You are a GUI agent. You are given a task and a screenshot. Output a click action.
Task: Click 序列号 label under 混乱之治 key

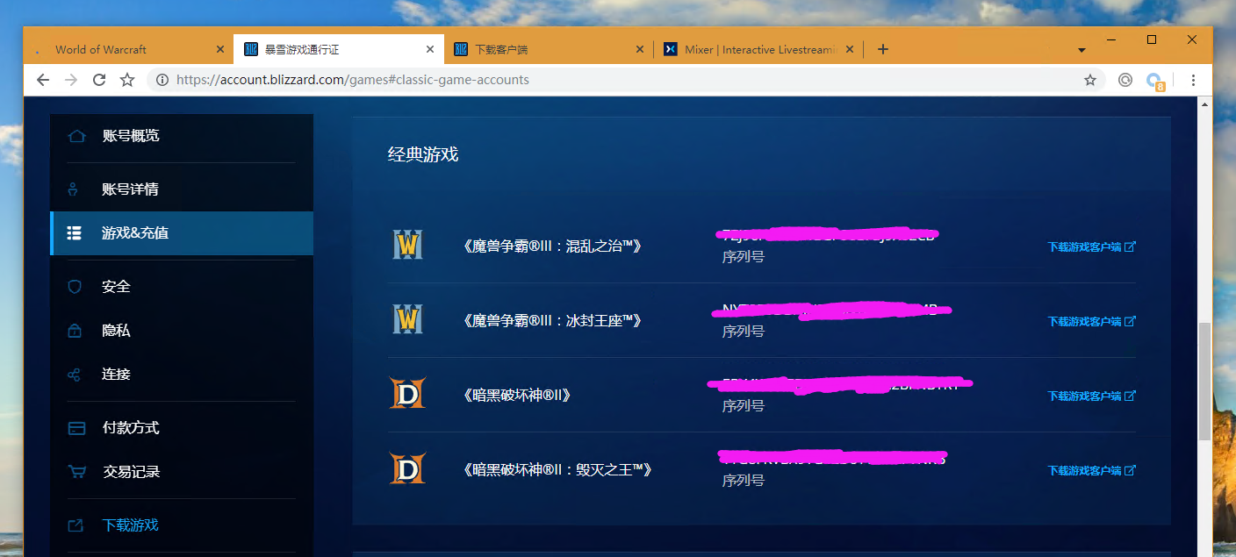(743, 257)
